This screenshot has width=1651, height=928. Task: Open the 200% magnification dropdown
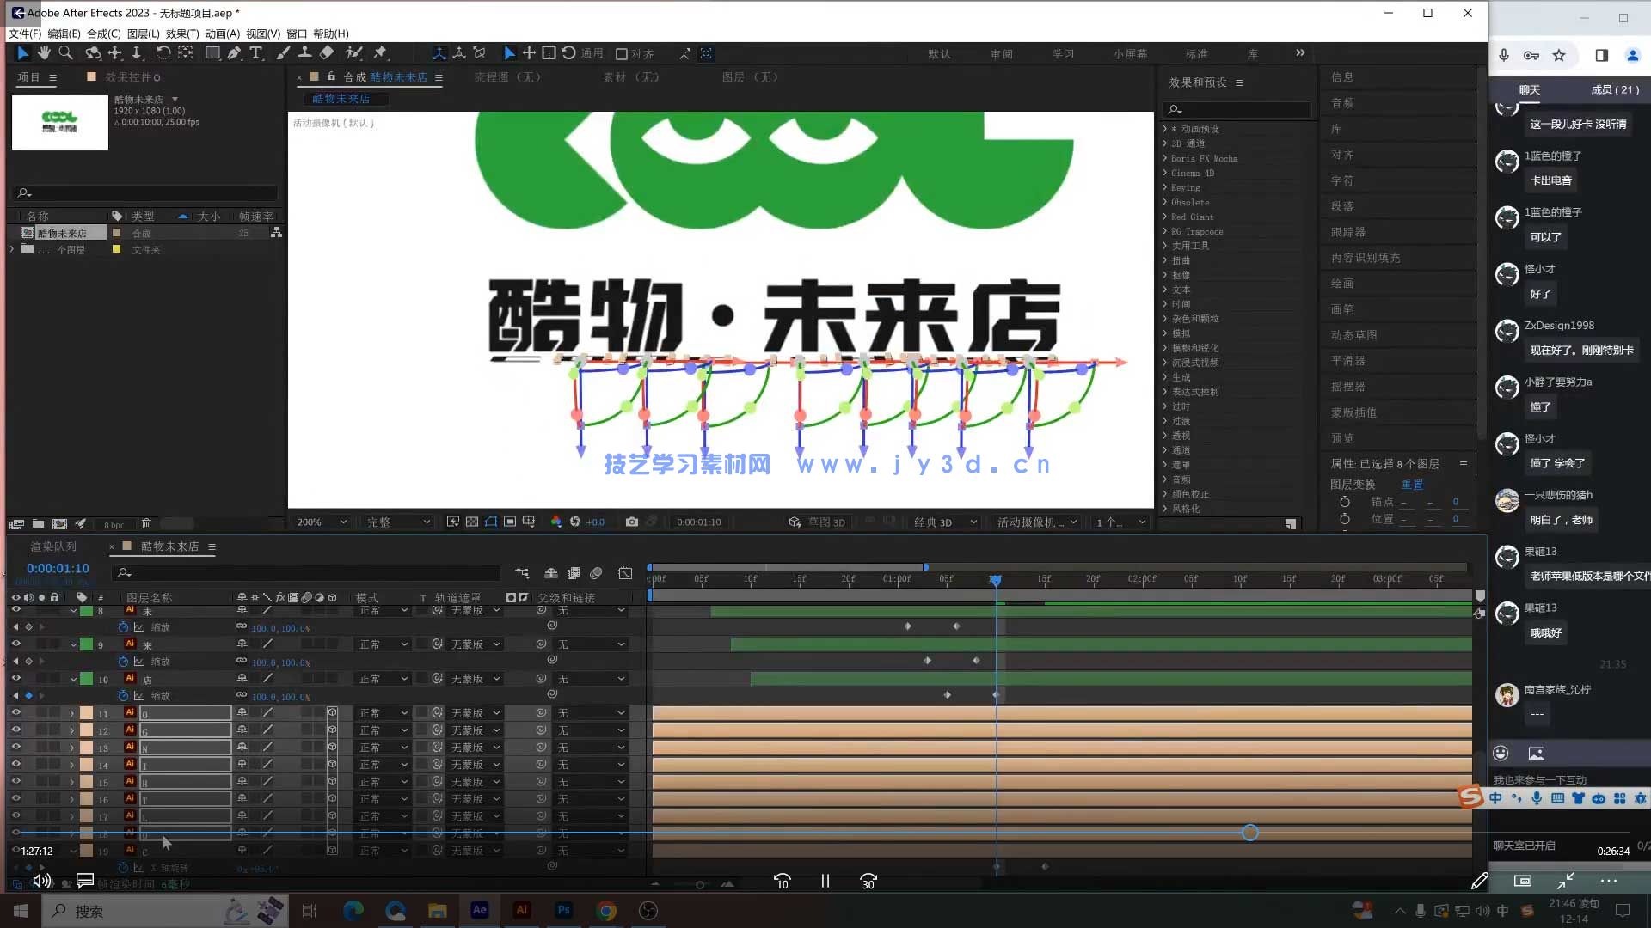click(320, 522)
